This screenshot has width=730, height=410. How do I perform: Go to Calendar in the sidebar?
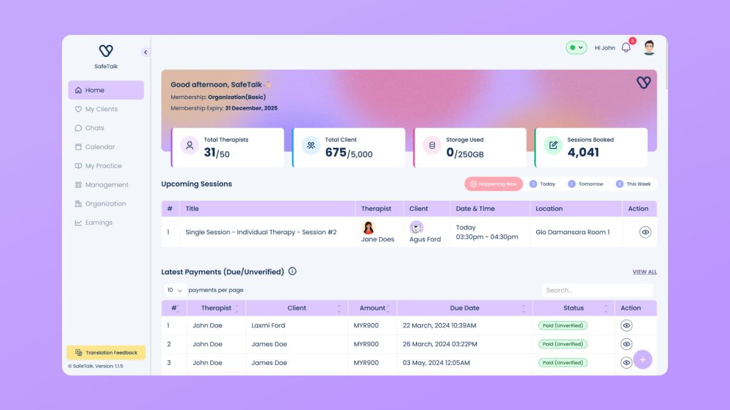[x=100, y=147]
